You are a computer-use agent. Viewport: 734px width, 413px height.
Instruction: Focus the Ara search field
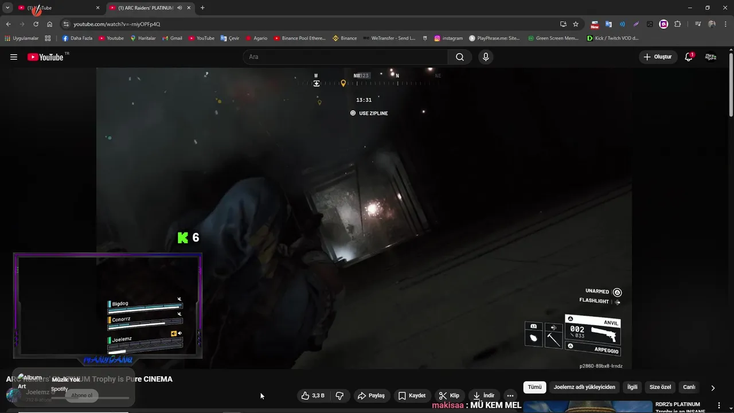[x=345, y=57]
